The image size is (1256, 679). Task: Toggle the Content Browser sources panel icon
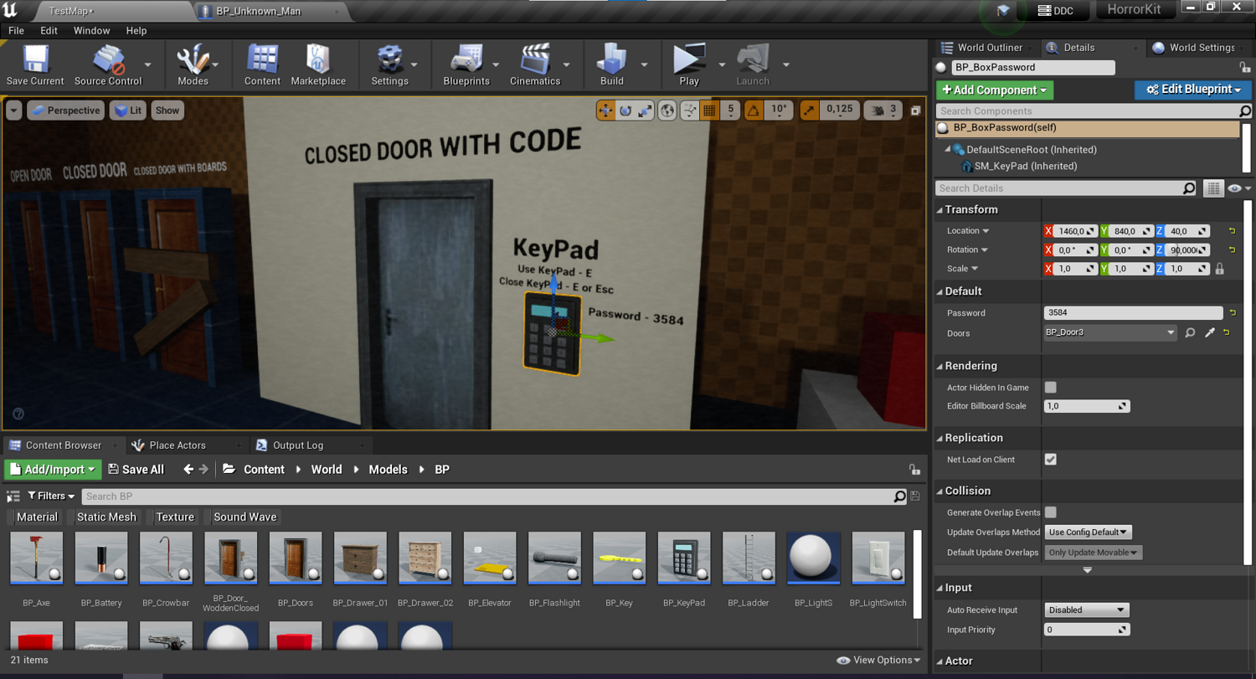13,496
